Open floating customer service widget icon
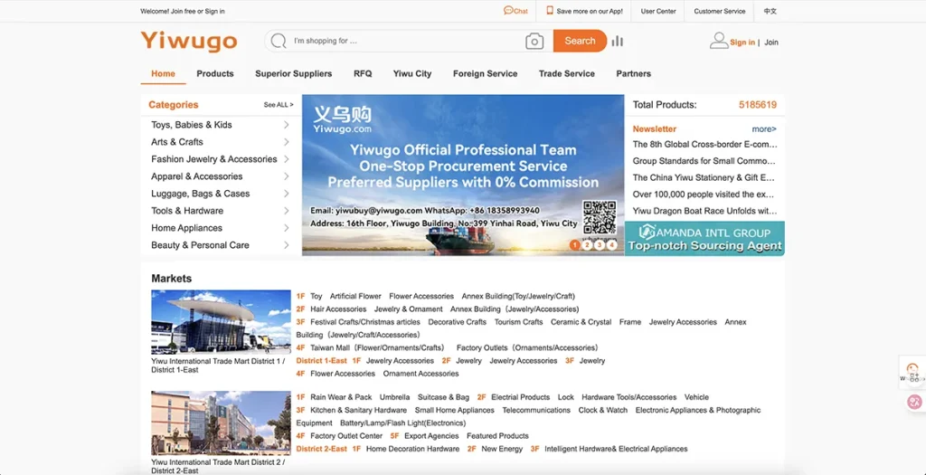 pos(913,372)
